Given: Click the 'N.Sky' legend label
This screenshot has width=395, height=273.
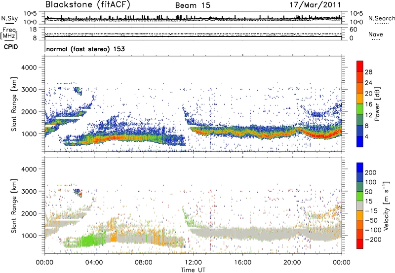Looking at the screenshot, I should (9, 18).
